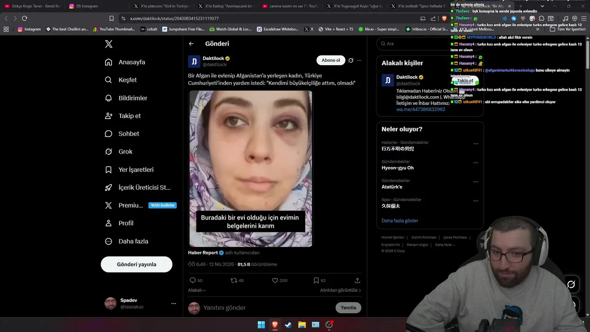Click the browser bookmark page icon
Screen dimensions: 590x332
pyautogui.click(x=112, y=18)
